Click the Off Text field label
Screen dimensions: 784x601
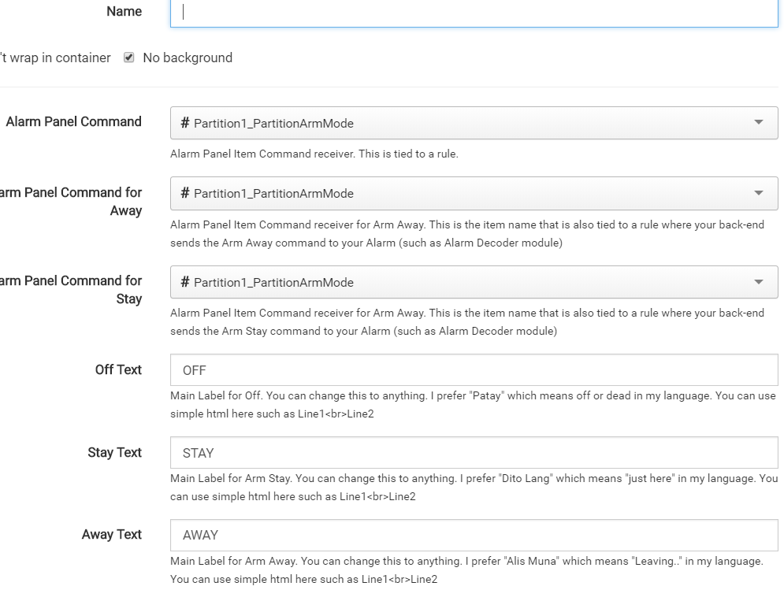(118, 369)
